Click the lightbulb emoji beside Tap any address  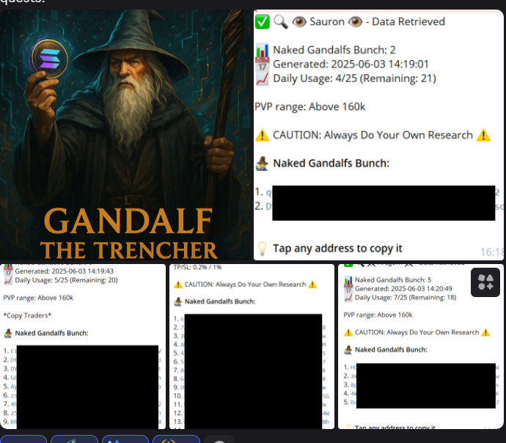coord(262,249)
